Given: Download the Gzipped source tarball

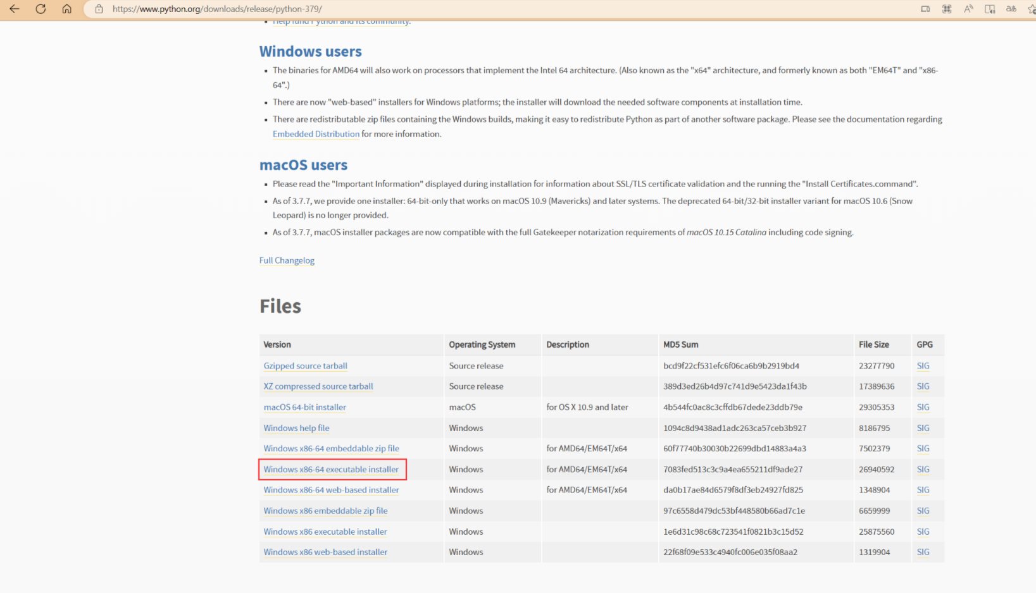Looking at the screenshot, I should [305, 366].
